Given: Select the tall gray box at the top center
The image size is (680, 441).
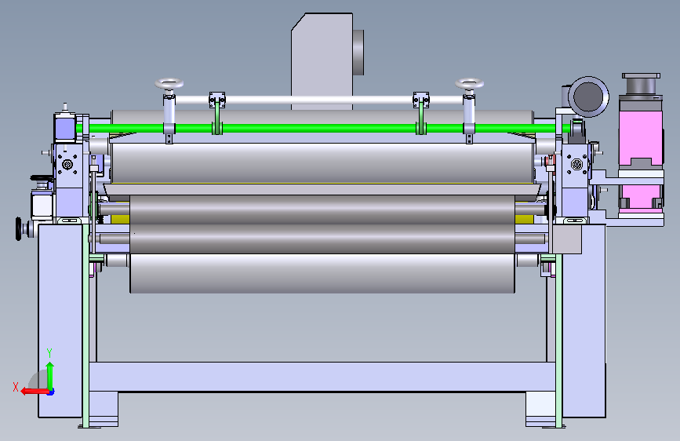Looking at the screenshot, I should (322, 60).
